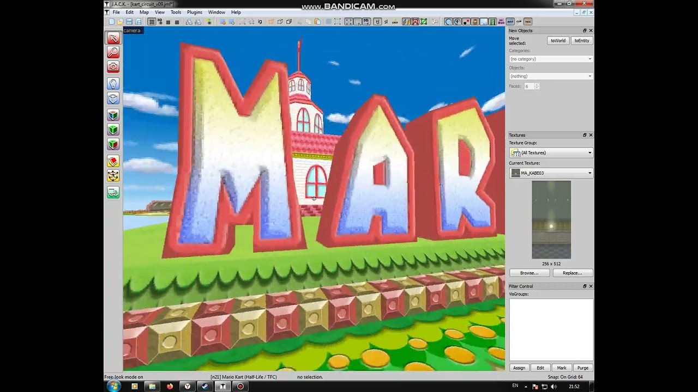Select the Entity lightbulb tool
Viewport: 698px width, 392px height.
[113, 84]
